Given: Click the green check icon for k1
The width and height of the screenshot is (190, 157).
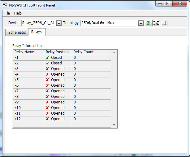Looking at the screenshot, I should tap(47, 58).
